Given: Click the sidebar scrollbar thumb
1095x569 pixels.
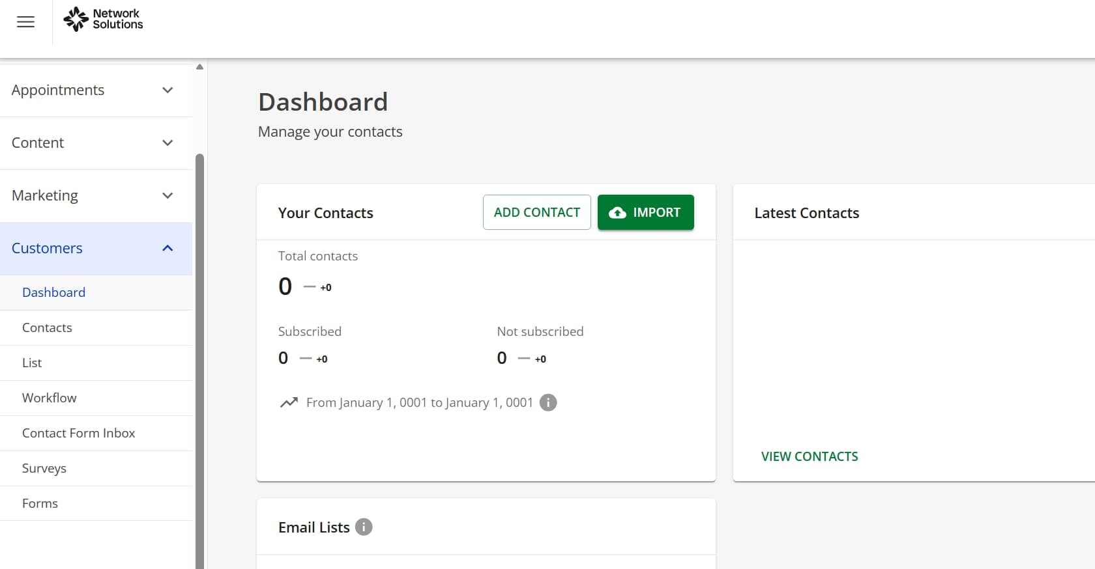Looking at the screenshot, I should tap(200, 361).
